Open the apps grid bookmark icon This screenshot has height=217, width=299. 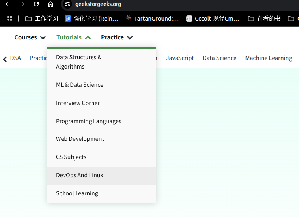click(x=9, y=19)
